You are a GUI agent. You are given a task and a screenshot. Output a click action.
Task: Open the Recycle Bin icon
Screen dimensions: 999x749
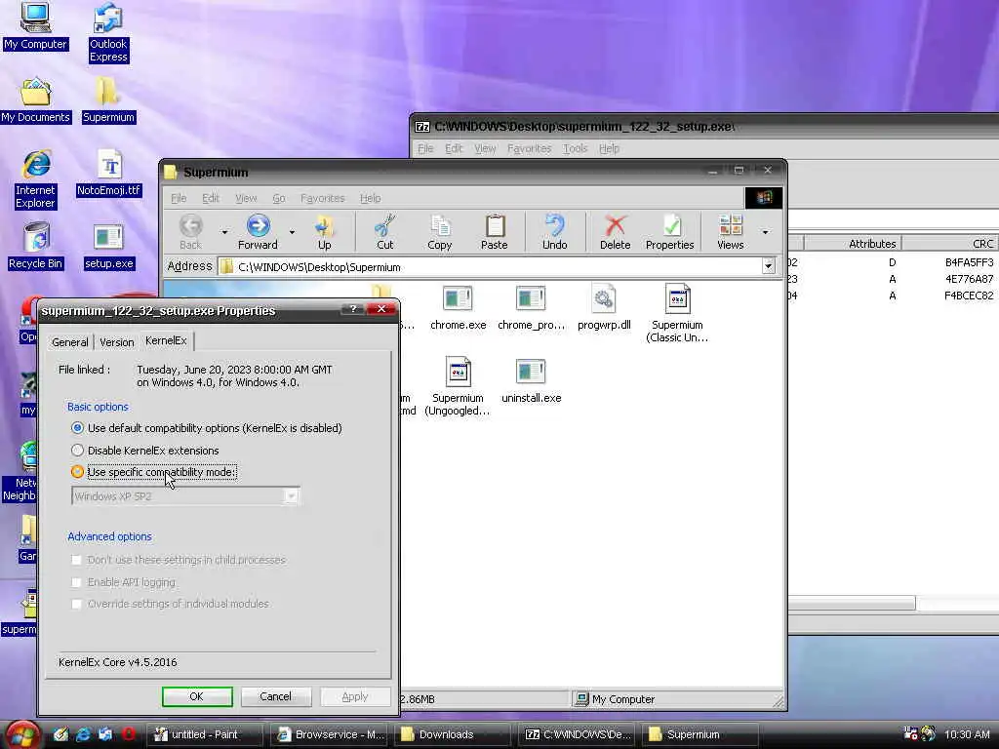36,247
